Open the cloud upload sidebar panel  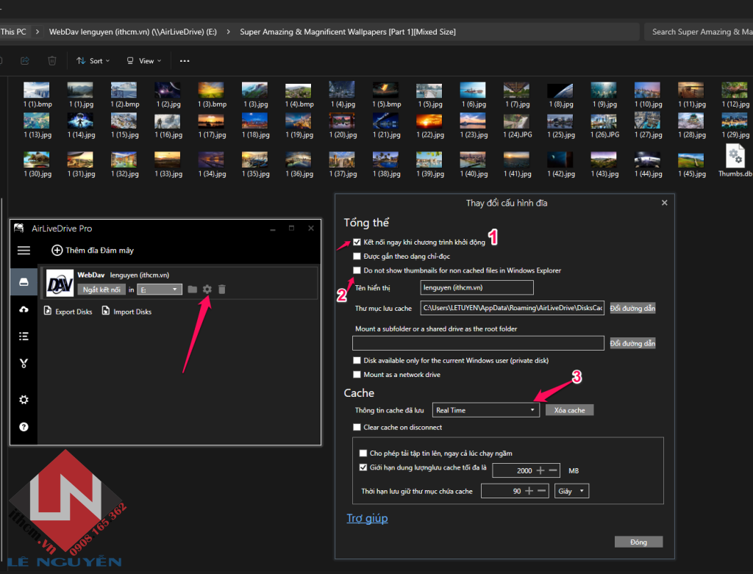[x=24, y=309]
